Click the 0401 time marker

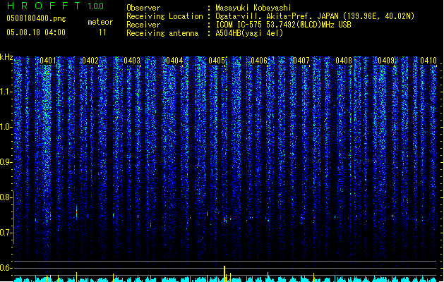48,61
